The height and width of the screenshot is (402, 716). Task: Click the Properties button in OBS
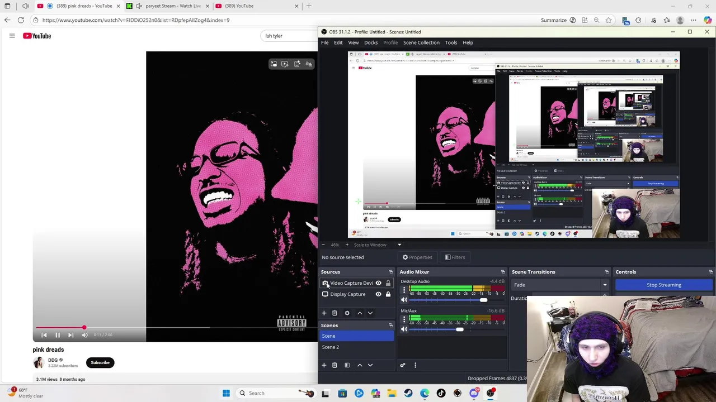pos(417,257)
